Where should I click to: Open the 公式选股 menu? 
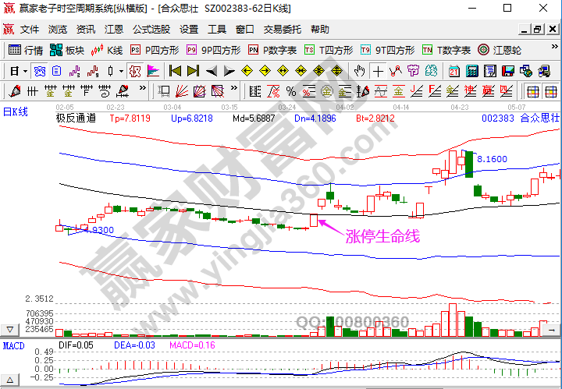click(151, 30)
